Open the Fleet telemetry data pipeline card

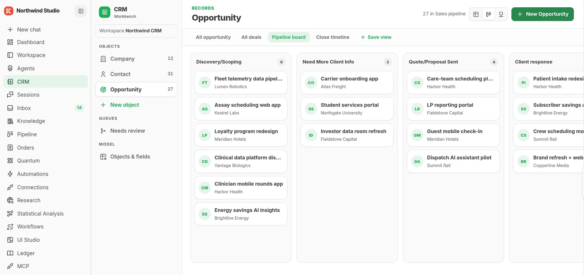pos(241,83)
